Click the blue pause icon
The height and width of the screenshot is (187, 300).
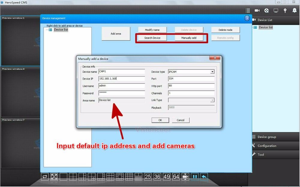[x=195, y=177]
